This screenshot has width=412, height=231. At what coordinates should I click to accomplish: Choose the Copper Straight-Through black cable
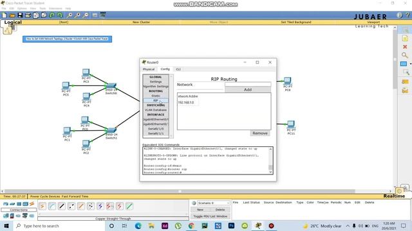(x=62, y=206)
